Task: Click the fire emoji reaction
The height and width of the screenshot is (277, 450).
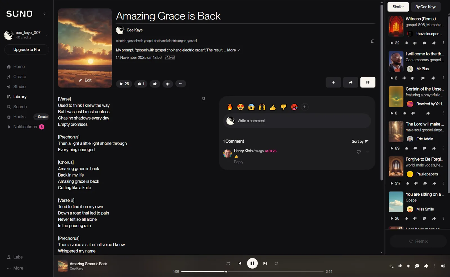Action: point(230,107)
